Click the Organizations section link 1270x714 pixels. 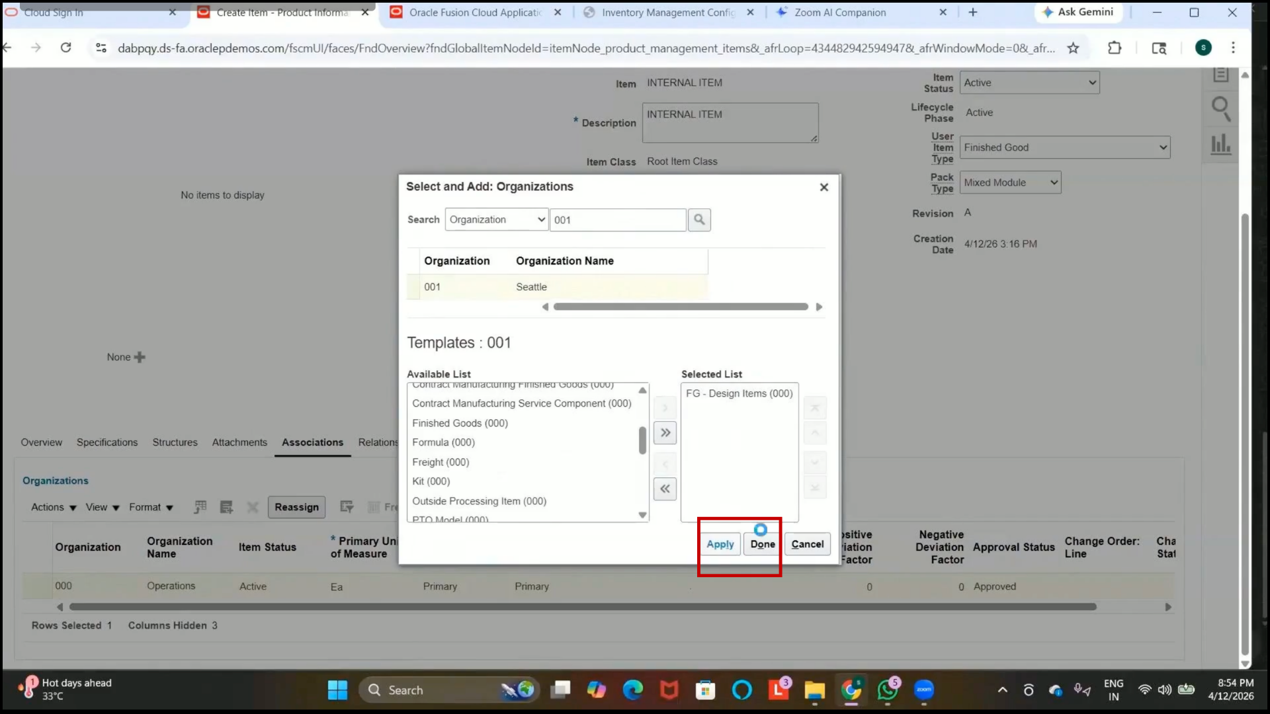56,481
